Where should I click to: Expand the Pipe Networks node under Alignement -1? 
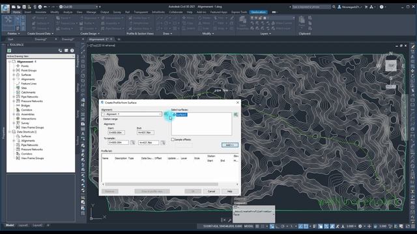pos(14,97)
